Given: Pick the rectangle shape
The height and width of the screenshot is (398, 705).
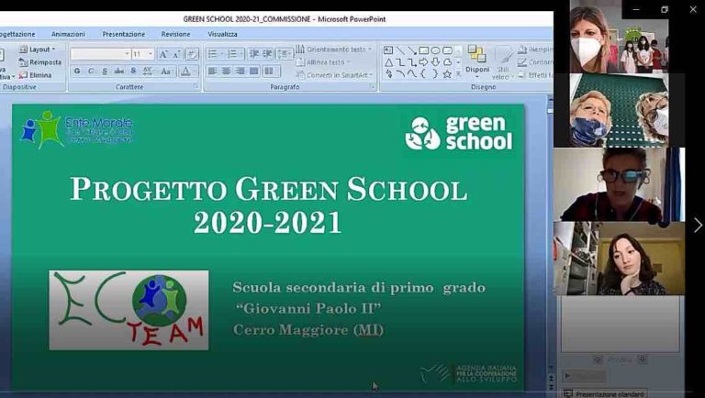Looking at the screenshot, I should [x=423, y=50].
